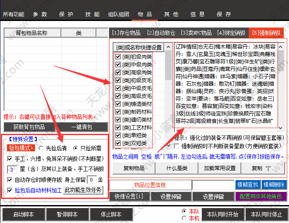Click the 一键清包 button
The image size is (289, 223).
pos(81,127)
